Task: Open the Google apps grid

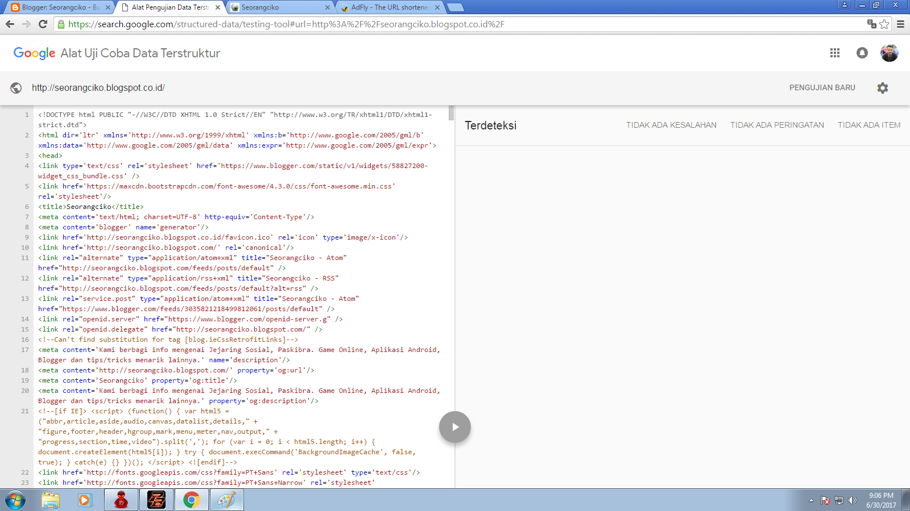Action: coord(835,53)
